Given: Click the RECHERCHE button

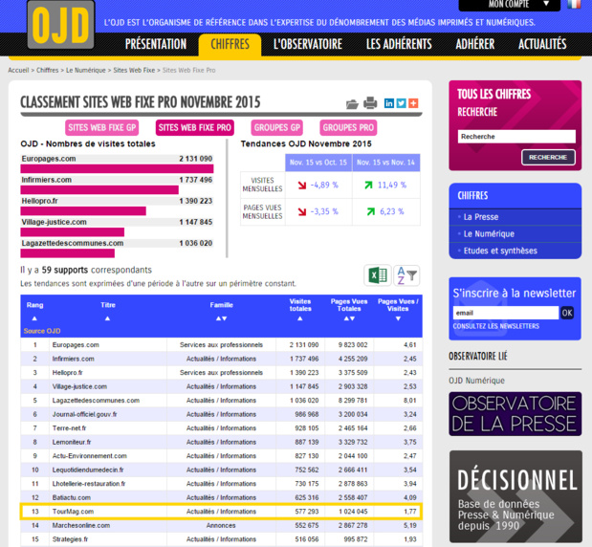Looking at the screenshot, I should pyautogui.click(x=548, y=157).
